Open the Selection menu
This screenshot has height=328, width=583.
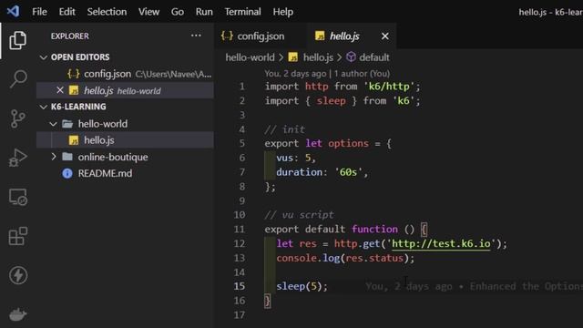[107, 12]
